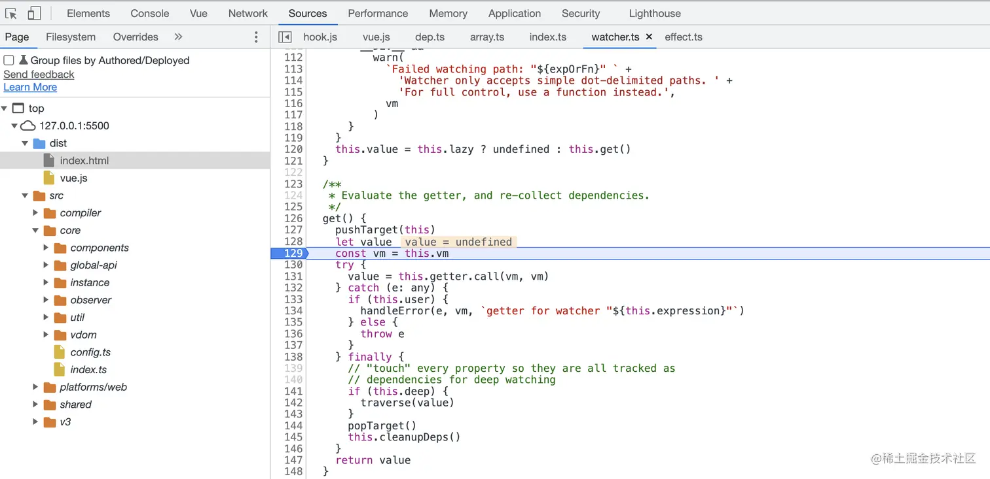Click the compiler folder icon
This screenshot has width=990, height=479.
[x=50, y=213]
